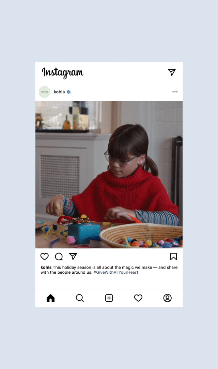Viewport: 218px width, 369px height.
Task: Open direct messages paper plane in header
Action: 172,72
